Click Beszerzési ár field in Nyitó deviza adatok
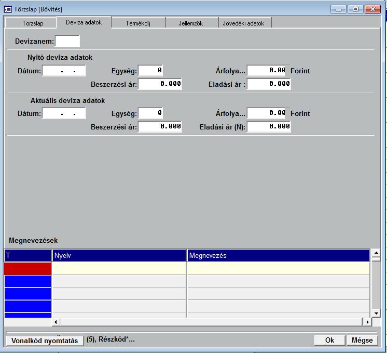The image size is (387, 353). coord(160,84)
